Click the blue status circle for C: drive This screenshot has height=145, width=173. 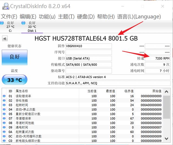click(2, 23)
